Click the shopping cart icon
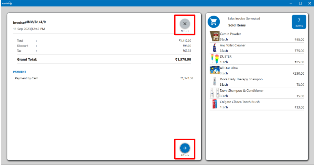314x165 pixels. [214, 22]
